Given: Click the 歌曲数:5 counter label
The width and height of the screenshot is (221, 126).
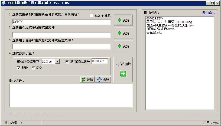Looking at the screenshot, I should click(209, 13).
